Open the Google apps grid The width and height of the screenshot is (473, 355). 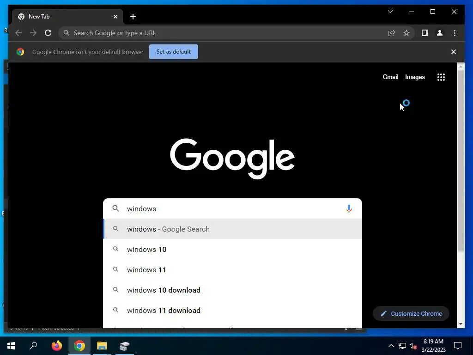441,77
